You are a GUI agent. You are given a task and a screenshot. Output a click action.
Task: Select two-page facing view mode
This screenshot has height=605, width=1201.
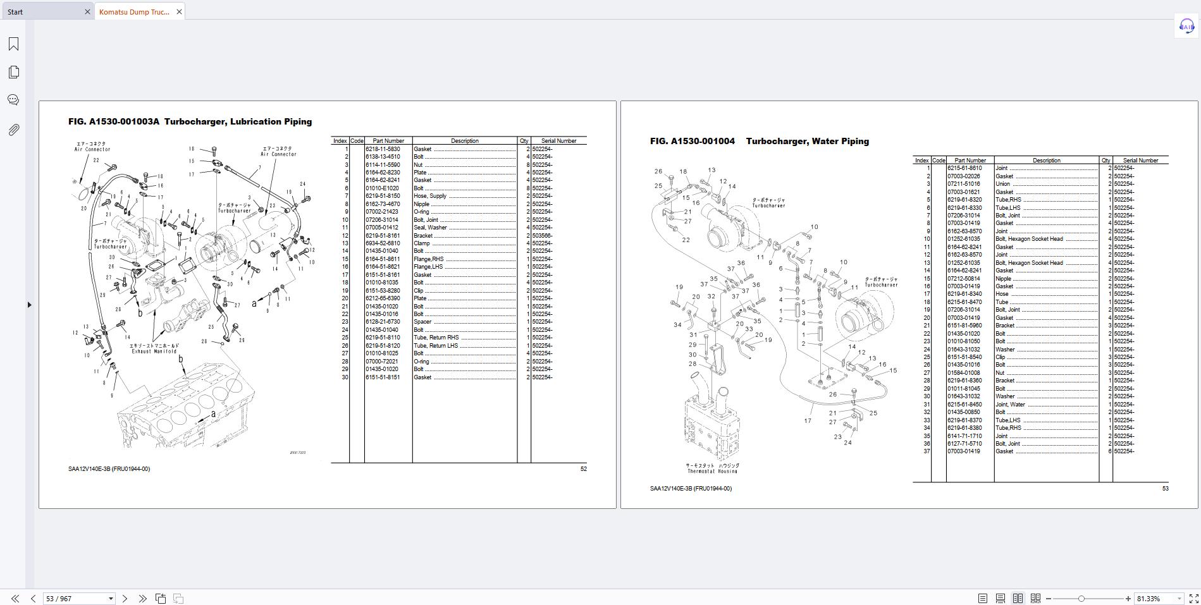1018,599
